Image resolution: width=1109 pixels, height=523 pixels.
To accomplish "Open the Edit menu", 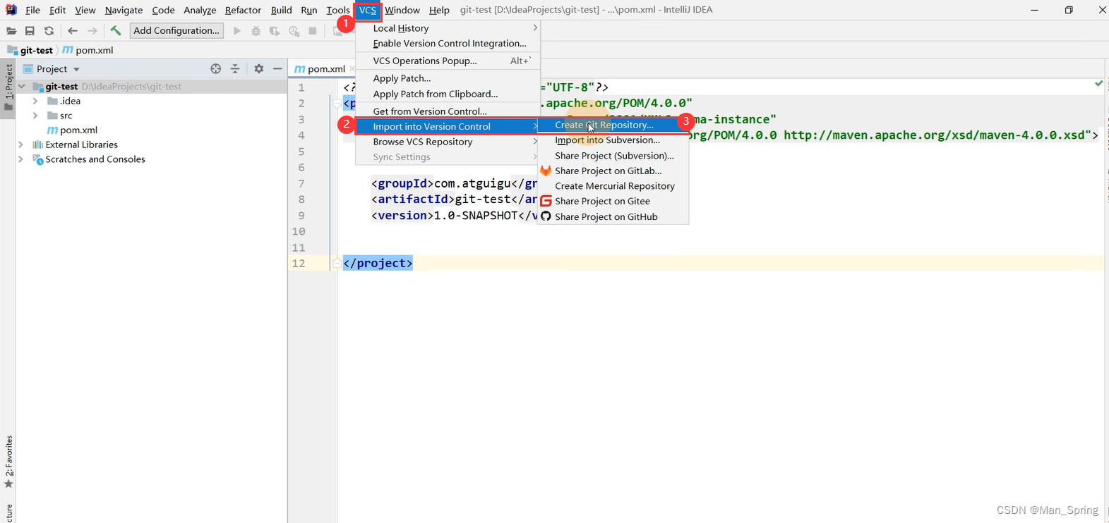I will [x=58, y=10].
